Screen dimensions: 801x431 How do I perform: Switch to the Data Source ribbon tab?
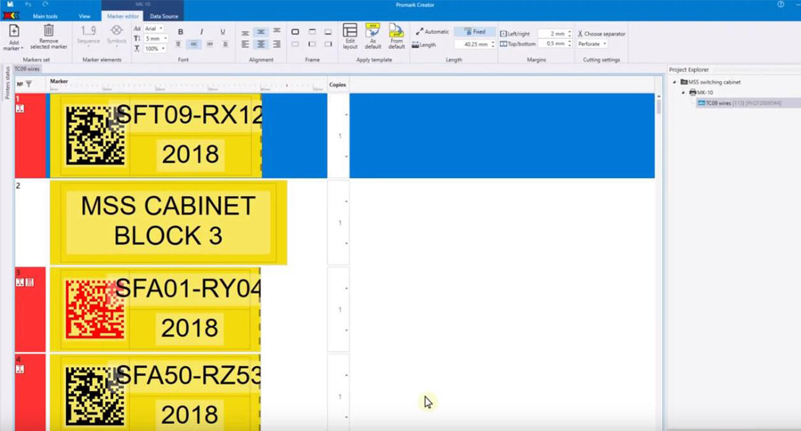point(164,17)
